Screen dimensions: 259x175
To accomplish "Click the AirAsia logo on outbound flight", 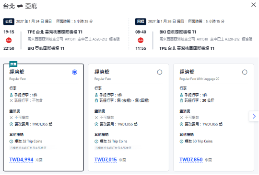I will [x=9, y=40].
